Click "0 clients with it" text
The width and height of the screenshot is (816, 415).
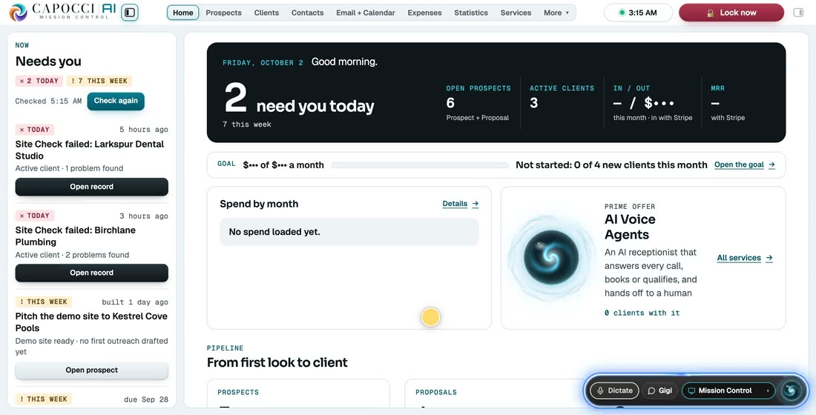coord(642,313)
